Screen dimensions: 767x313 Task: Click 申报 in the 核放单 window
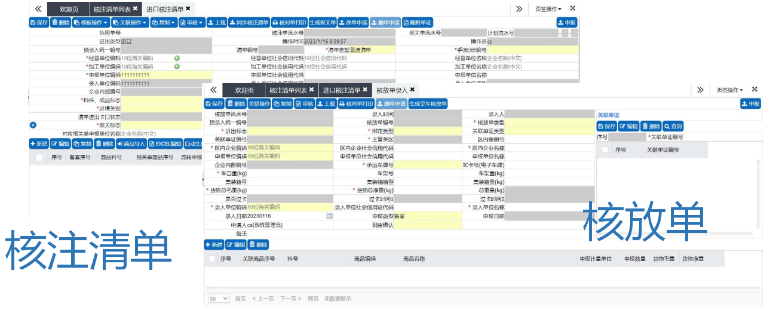(751, 104)
